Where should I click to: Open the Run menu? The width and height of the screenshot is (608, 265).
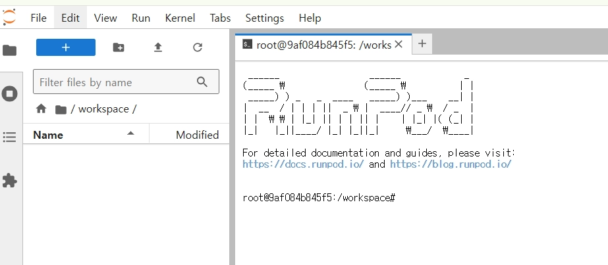coord(141,18)
